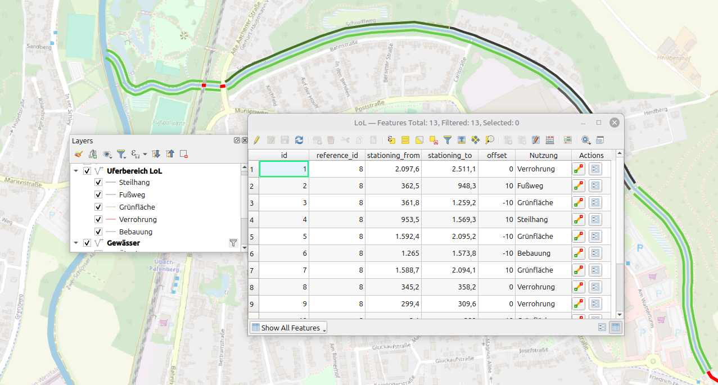Sort by the stationing_from column header
Image resolution: width=718 pixels, height=385 pixels.
pos(393,155)
